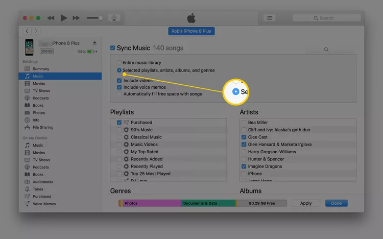
Task: Select Music under Settings
Action: pyautogui.click(x=60, y=76)
